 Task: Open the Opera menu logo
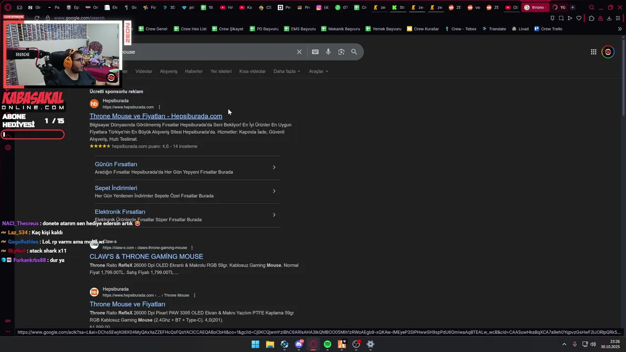pos(7,7)
